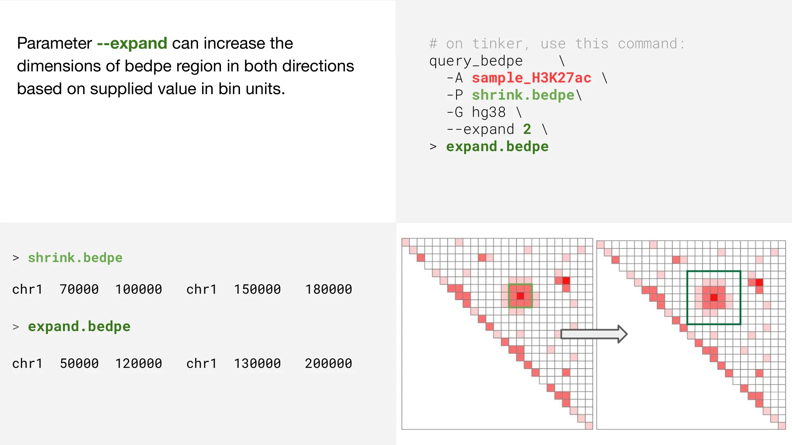This screenshot has height=445, width=792.
Task: Click the gray comment line about tinker
Action: click(x=557, y=44)
